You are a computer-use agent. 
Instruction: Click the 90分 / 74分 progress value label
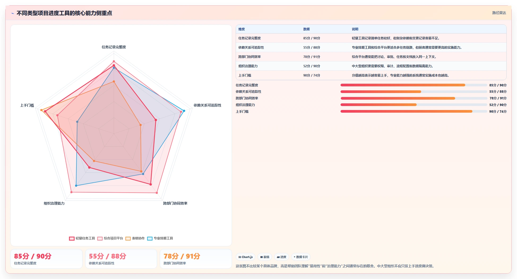pyautogui.click(x=498, y=112)
